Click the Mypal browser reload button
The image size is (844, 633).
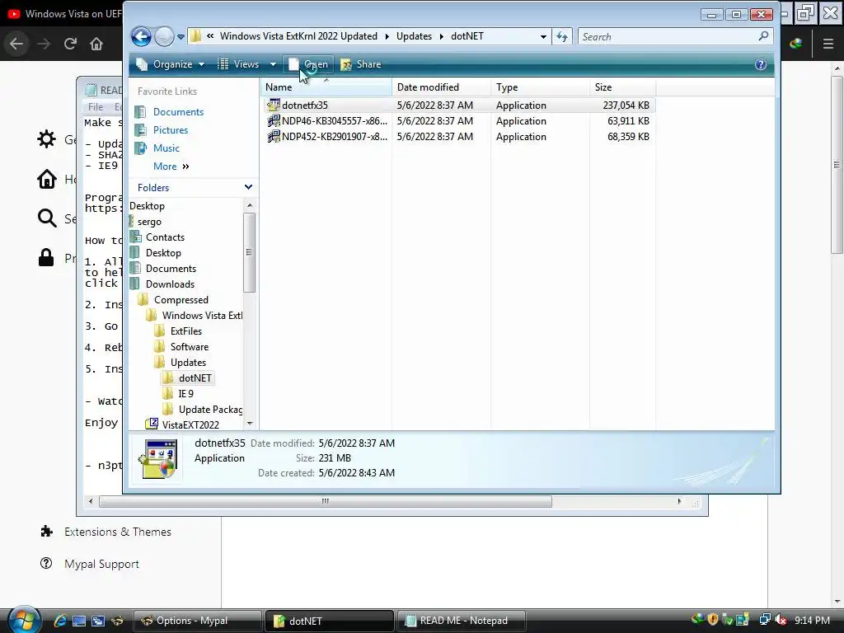coord(70,44)
